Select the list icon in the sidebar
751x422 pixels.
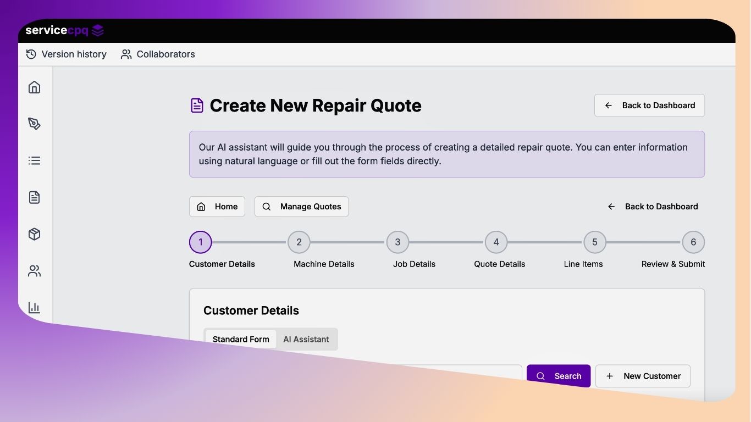[35, 161]
